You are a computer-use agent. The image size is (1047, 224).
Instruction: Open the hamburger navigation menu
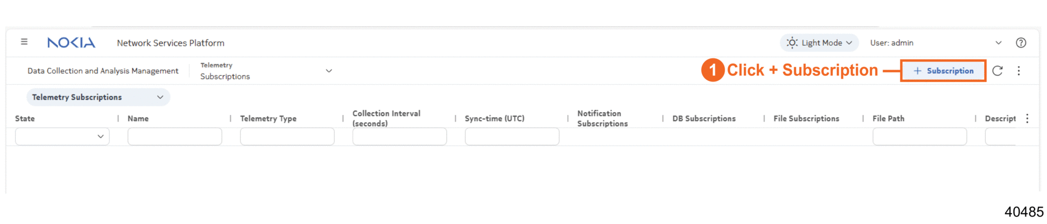click(24, 42)
